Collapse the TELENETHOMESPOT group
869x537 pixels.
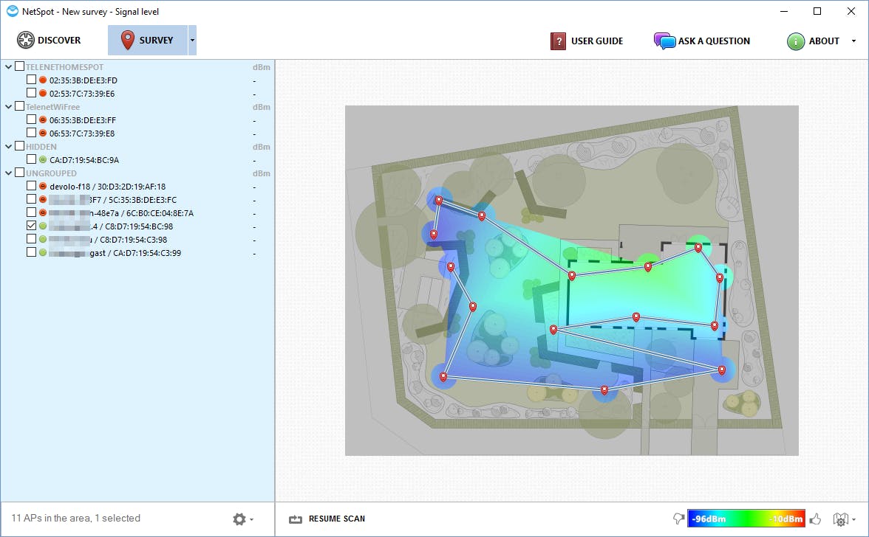click(8, 67)
